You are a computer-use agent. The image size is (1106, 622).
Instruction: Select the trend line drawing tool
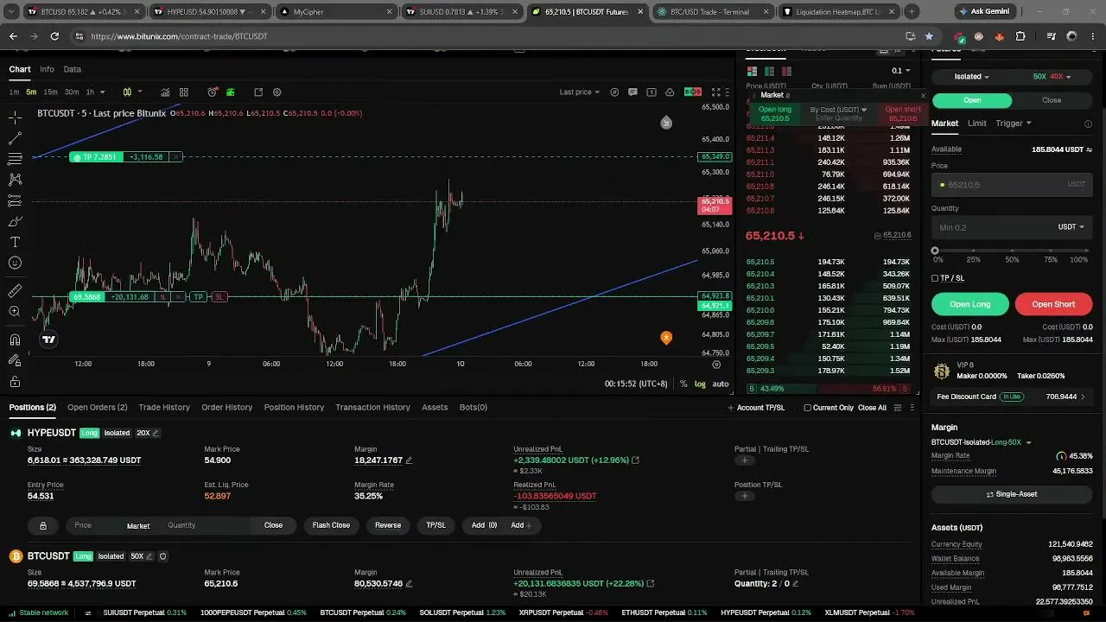[x=15, y=138]
